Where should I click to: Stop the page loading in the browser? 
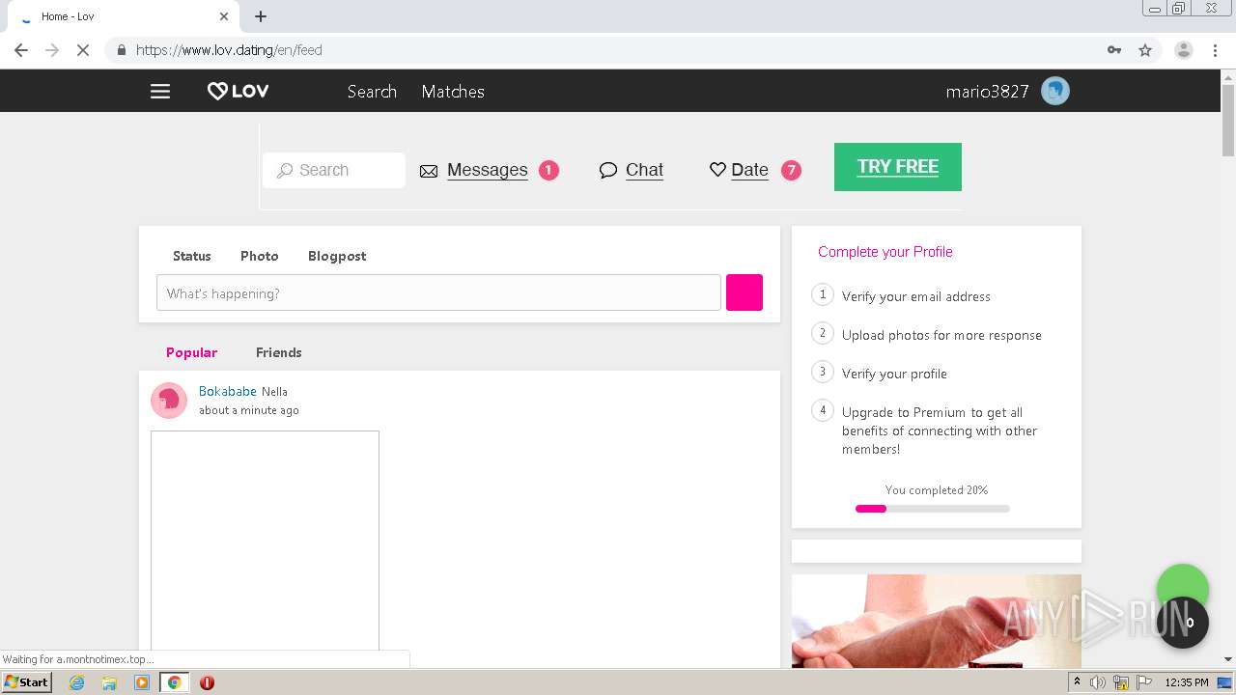[x=83, y=50]
